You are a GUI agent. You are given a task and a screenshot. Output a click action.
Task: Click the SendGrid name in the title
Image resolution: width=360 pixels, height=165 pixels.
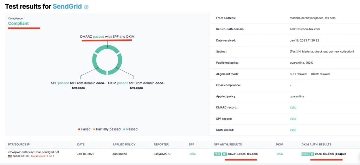67,6
